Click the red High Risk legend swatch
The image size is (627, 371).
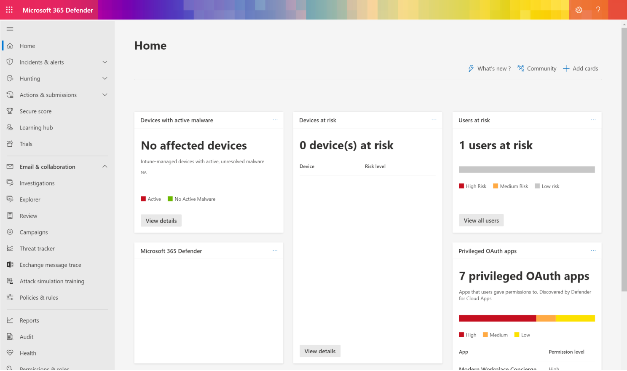(x=461, y=185)
